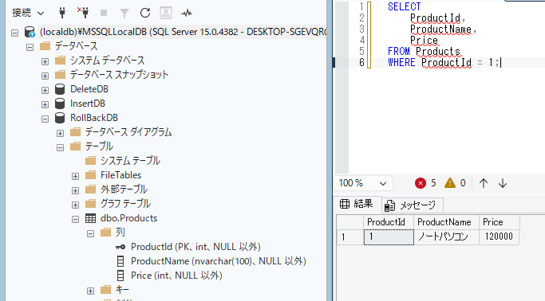Switch to the メッセージ messages tab

413,205
